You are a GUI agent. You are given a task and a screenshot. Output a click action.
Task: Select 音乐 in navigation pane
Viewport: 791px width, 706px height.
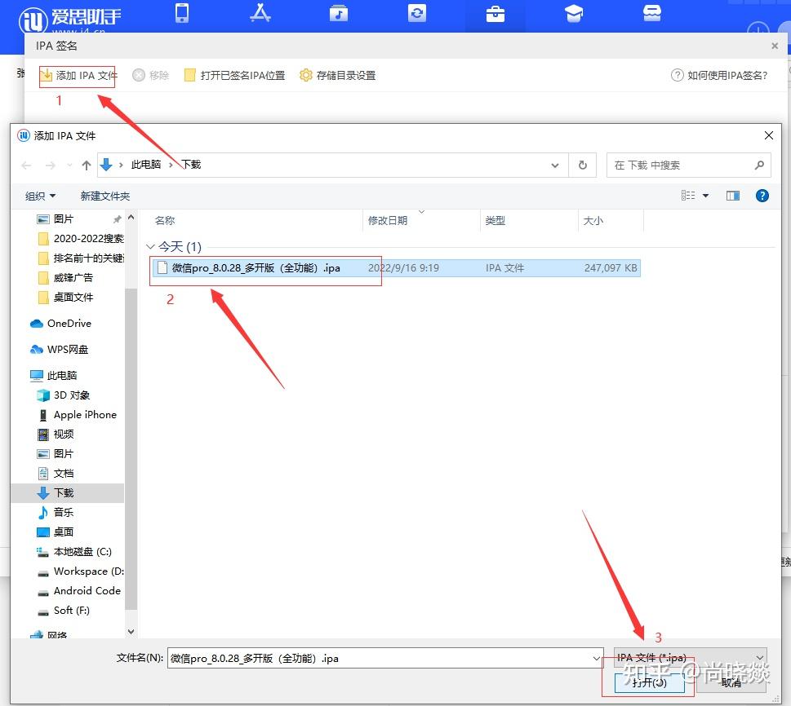coord(56,513)
